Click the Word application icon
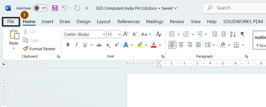Image resolution: width=266 pixels, height=107 pixels. (x=8, y=8)
